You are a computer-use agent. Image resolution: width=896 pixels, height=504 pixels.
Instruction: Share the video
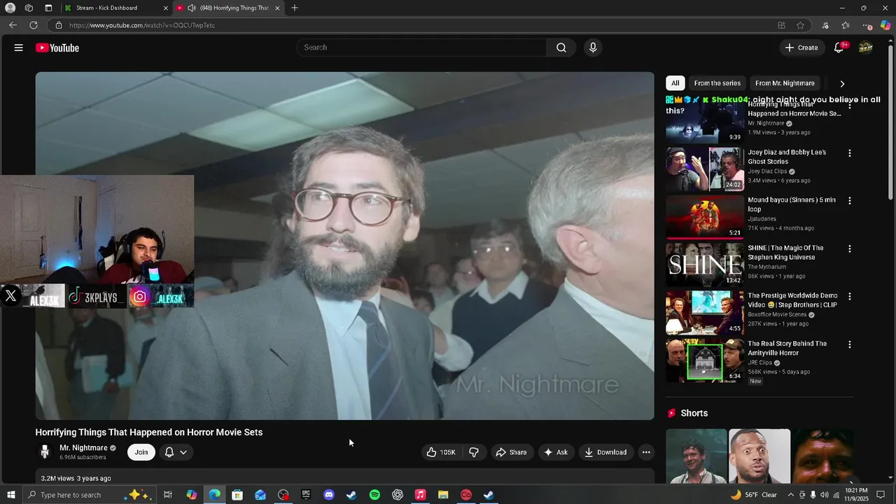tap(511, 452)
